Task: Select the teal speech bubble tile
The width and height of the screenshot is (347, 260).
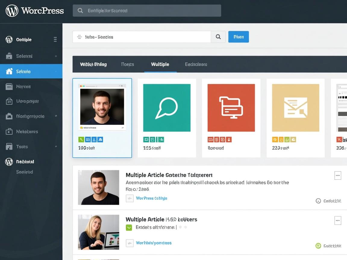Action: pos(167,108)
